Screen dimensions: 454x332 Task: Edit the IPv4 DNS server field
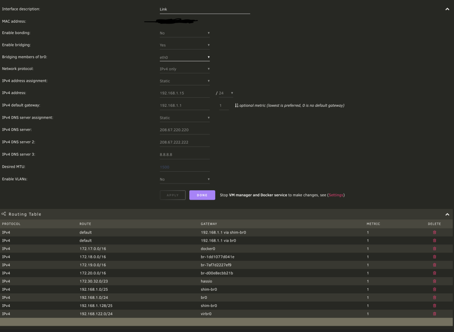185,130
